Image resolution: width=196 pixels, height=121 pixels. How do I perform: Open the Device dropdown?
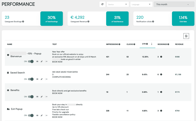(x=118, y=4)
